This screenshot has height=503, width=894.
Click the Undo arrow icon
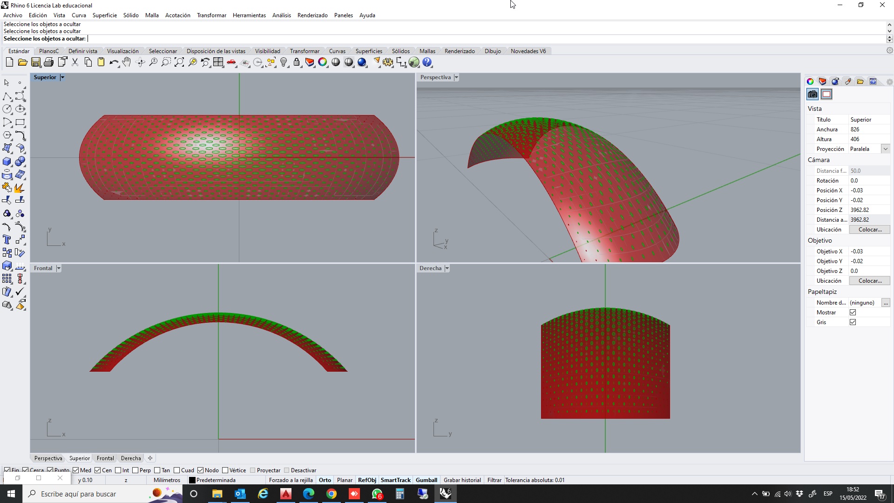(114, 62)
